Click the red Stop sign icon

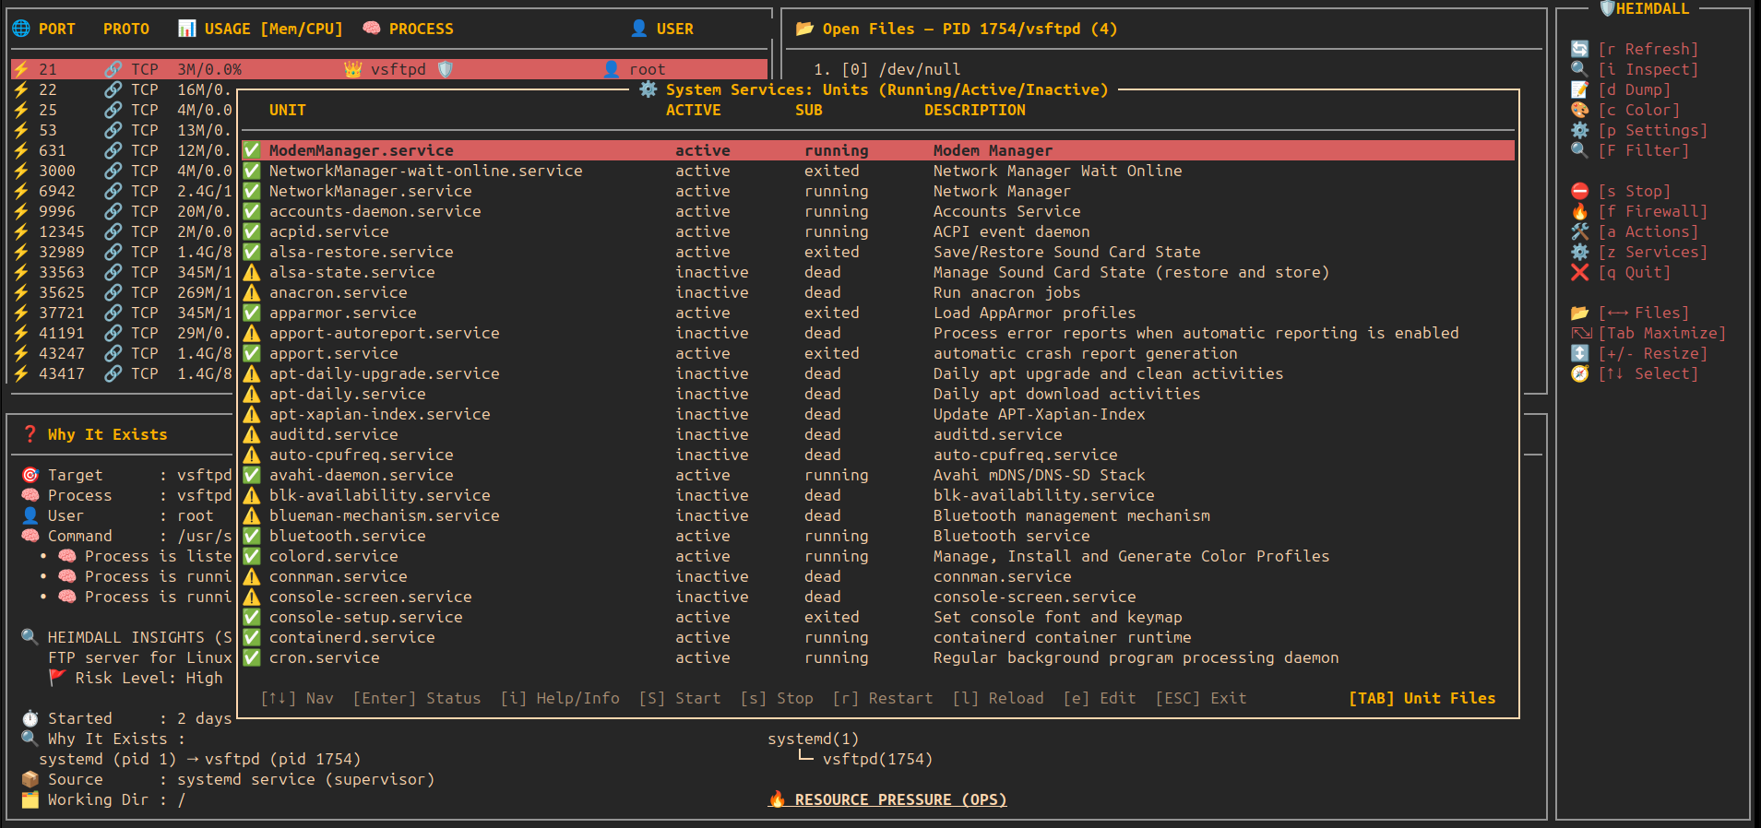1579,191
